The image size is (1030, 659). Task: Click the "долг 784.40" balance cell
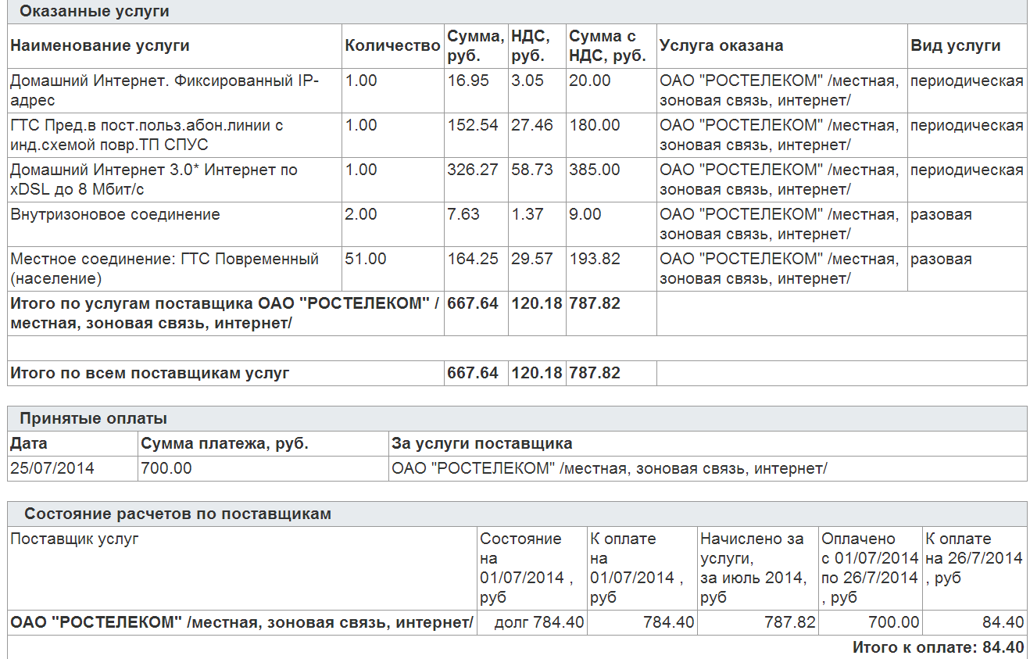click(x=539, y=623)
